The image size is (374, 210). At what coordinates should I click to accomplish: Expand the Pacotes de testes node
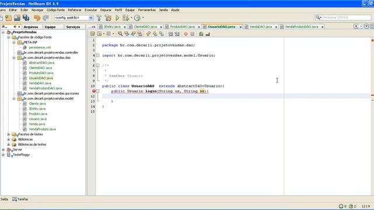click(x=9, y=134)
